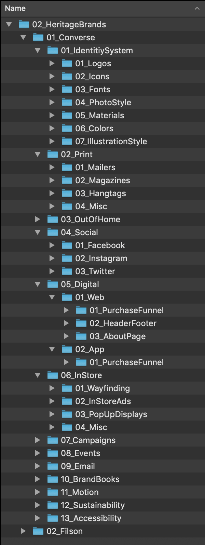Collapse the 02_App disclosure triangle
Image resolution: width=205 pixels, height=545 pixels.
tap(52, 349)
